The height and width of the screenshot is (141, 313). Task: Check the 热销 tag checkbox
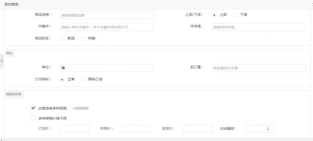click(x=83, y=39)
